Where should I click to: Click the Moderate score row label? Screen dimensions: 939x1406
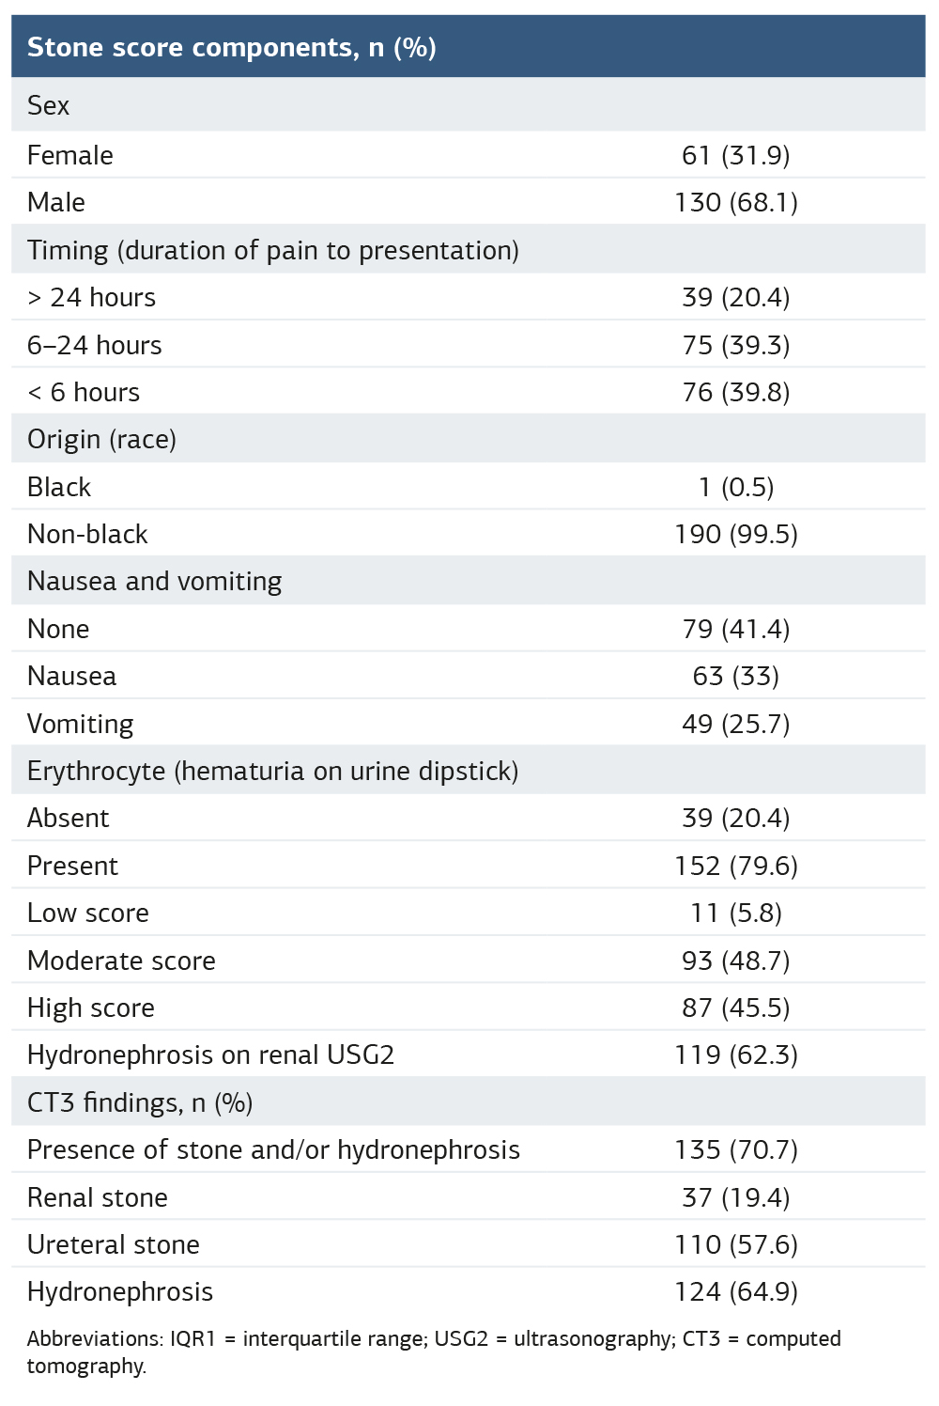pyautogui.click(x=121, y=961)
